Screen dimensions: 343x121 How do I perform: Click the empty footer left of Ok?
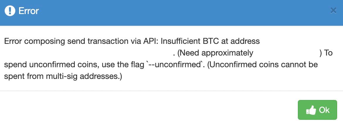(149, 106)
